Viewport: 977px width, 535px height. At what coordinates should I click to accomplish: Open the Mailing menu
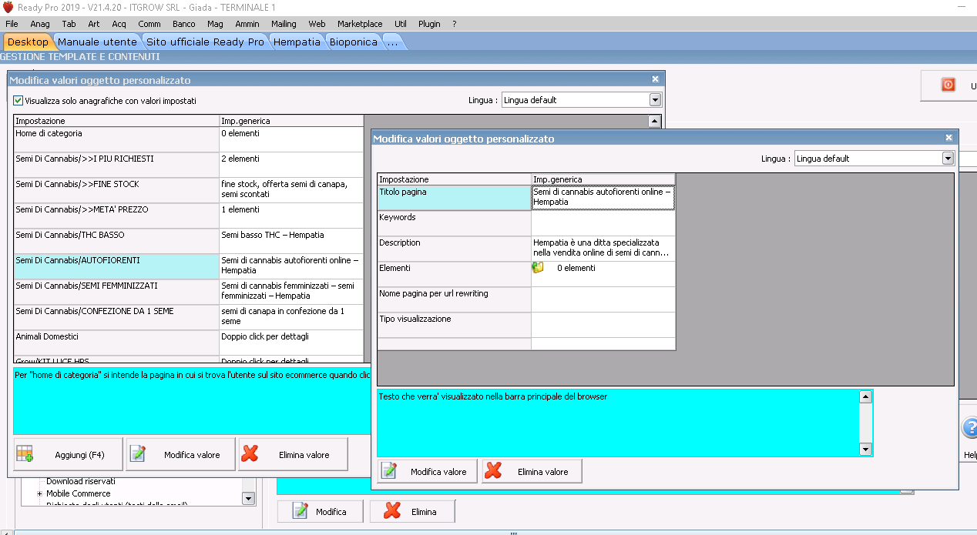(284, 24)
